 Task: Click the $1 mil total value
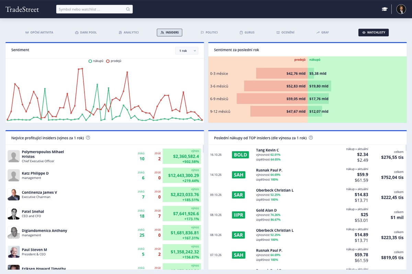[397, 217]
